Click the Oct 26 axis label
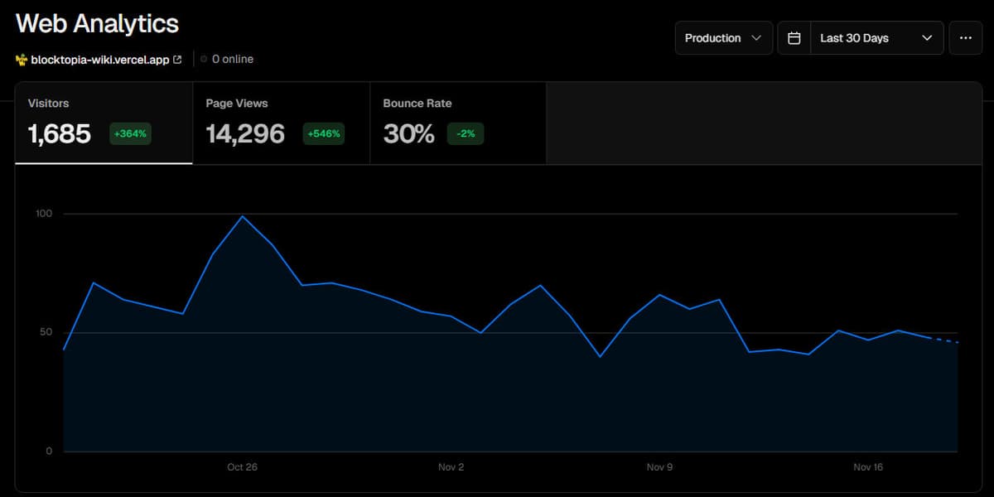The width and height of the screenshot is (994, 497). tap(242, 467)
